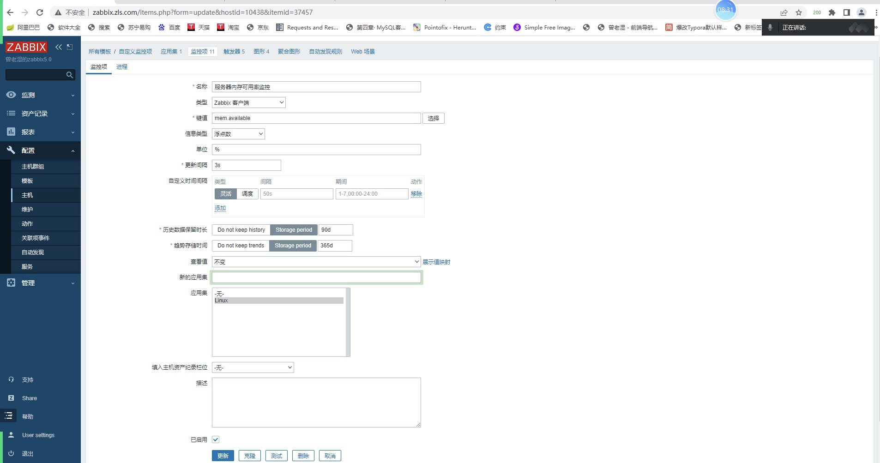880x463 pixels.
Task: Open 天猫 bookmark
Action: pyautogui.click(x=199, y=27)
